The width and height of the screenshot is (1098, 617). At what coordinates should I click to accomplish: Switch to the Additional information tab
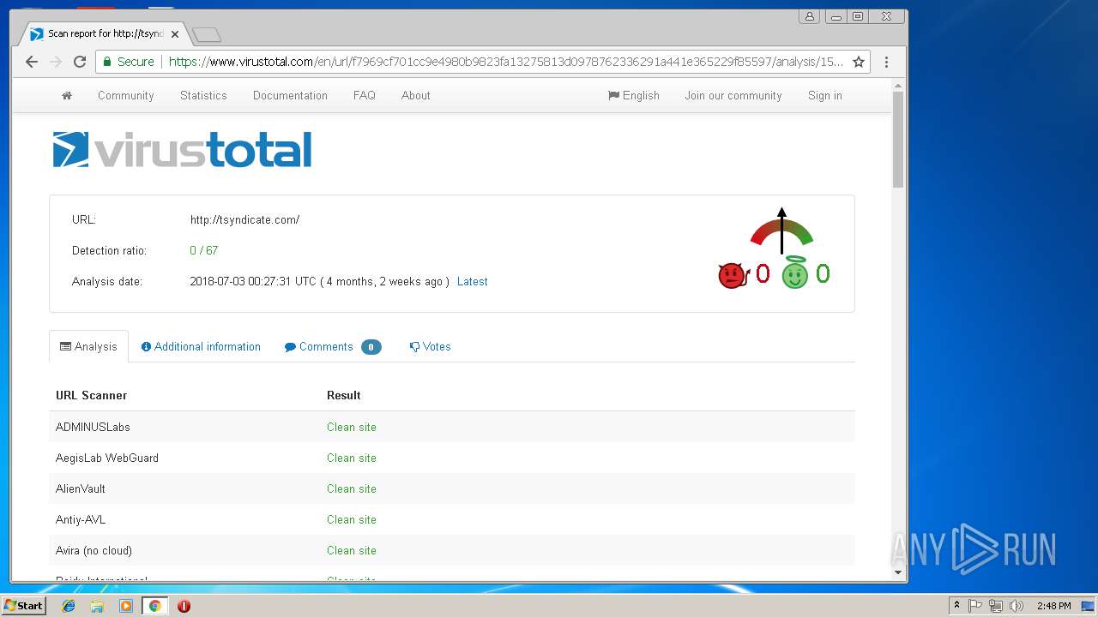click(x=201, y=346)
